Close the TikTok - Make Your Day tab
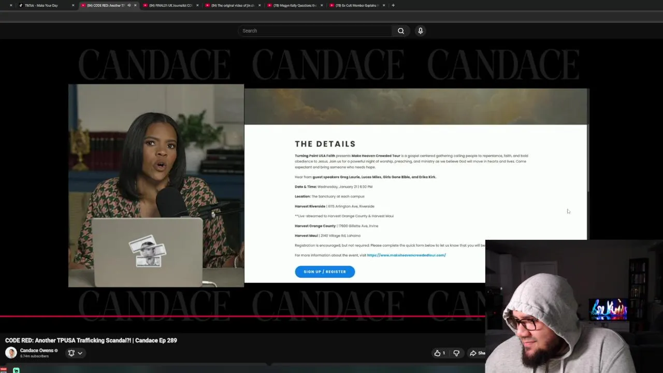 click(x=73, y=5)
